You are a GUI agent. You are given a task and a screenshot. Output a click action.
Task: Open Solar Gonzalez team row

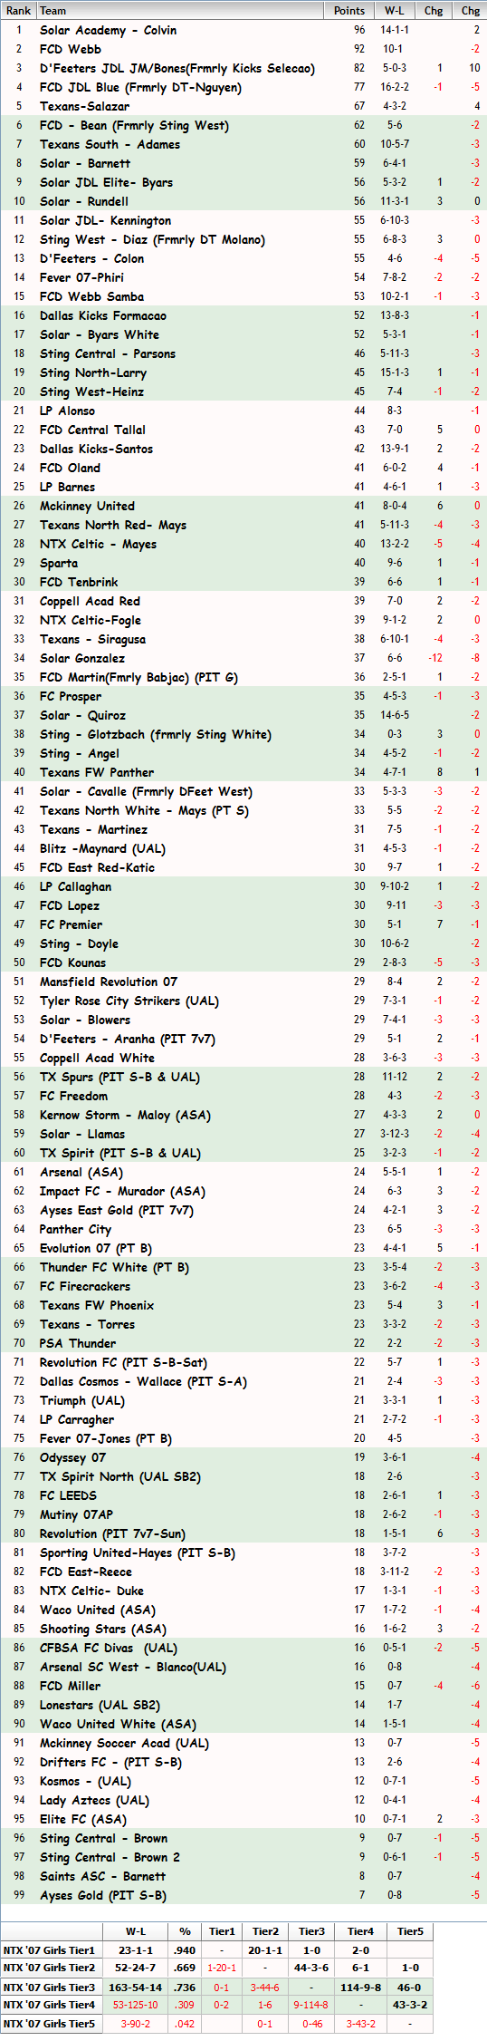(x=243, y=658)
